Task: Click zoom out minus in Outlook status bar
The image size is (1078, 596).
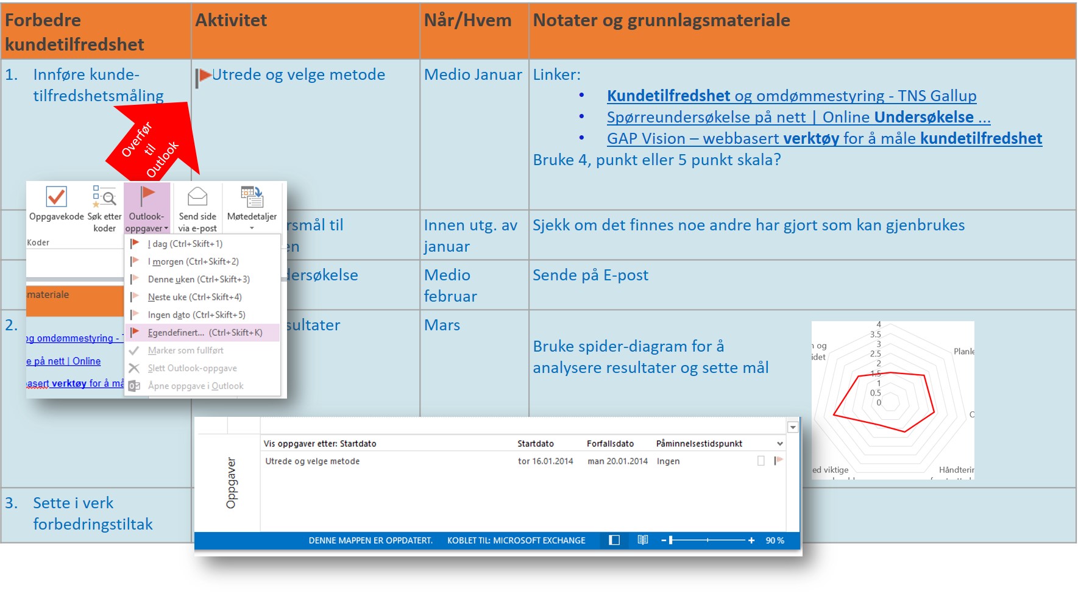Action: pyautogui.click(x=664, y=541)
